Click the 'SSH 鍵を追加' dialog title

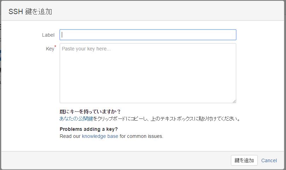(30, 12)
